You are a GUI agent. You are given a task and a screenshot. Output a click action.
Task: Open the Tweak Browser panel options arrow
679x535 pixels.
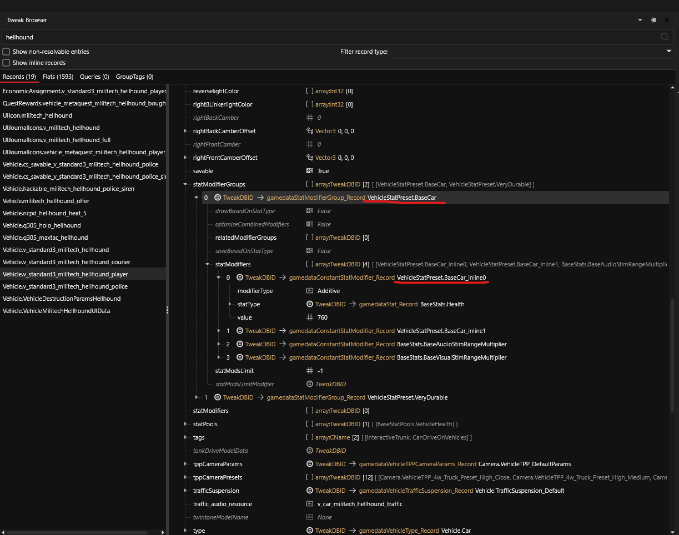642,20
